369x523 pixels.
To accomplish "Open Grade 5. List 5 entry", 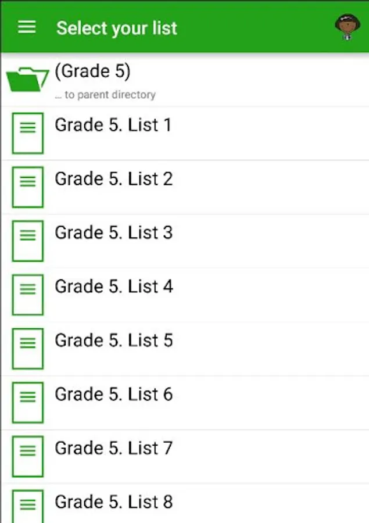I will 185,349.
